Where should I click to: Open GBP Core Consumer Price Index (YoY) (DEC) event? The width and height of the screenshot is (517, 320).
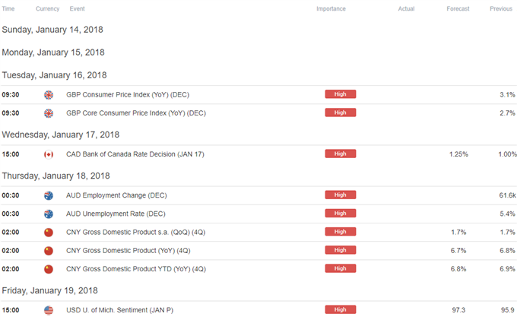tap(136, 113)
